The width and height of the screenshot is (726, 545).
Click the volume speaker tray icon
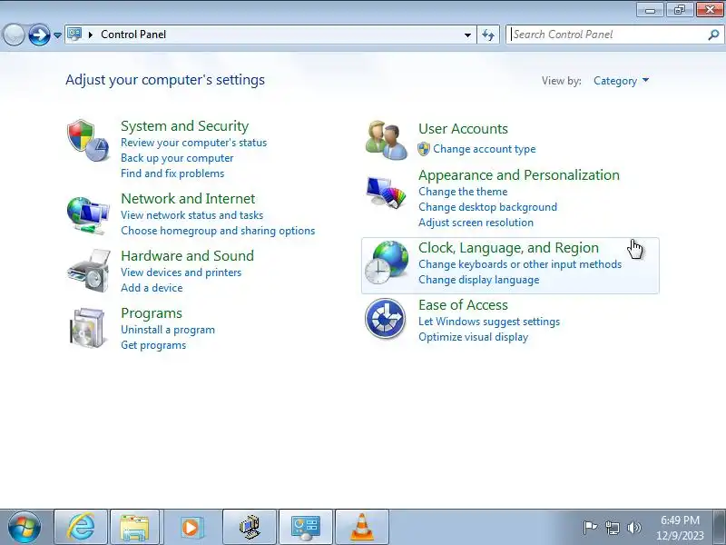point(633,528)
